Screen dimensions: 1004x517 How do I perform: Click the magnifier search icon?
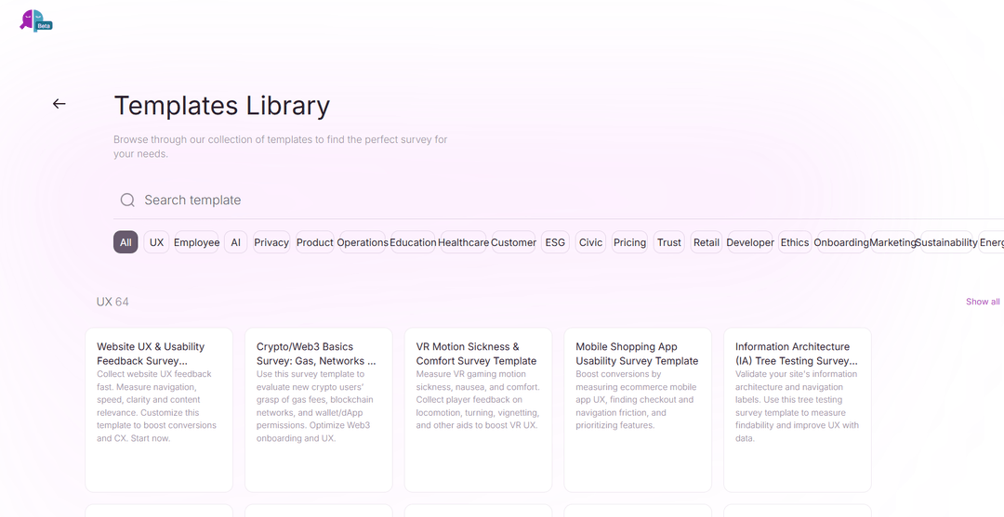click(127, 200)
